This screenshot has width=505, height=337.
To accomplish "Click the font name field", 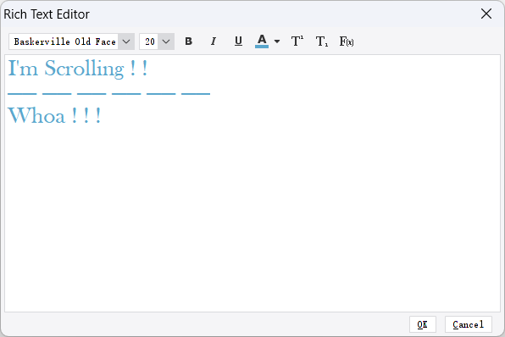I will pos(64,41).
